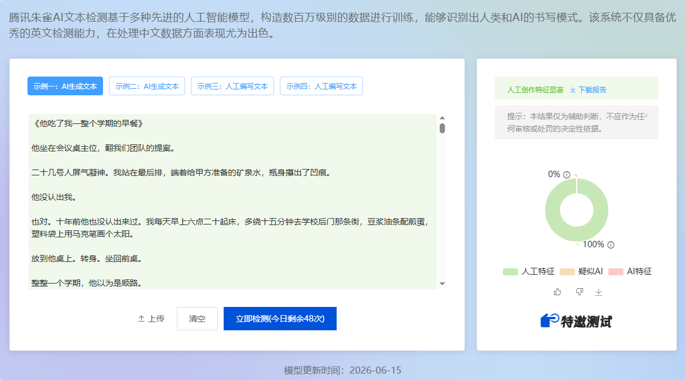Click scrollbar up arrow of text area
Image resolution: width=685 pixels, height=380 pixels.
(x=442, y=118)
